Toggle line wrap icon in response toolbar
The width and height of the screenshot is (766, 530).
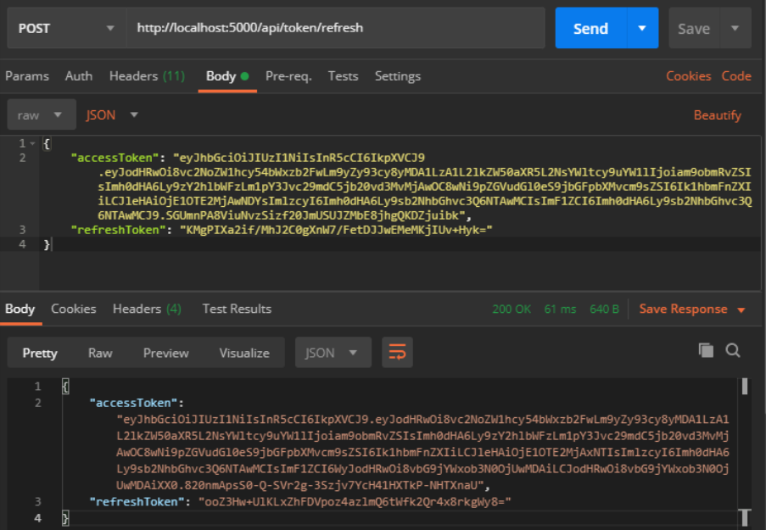tap(396, 352)
